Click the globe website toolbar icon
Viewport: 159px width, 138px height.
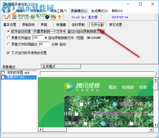click(x=47, y=17)
